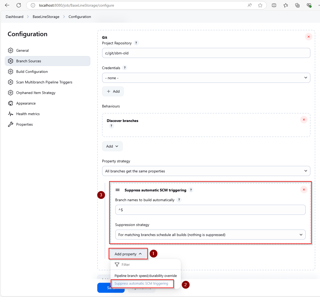Screen dimensions: 320x297
Task: Open the Property strategy dropdown
Action: (x=206, y=171)
